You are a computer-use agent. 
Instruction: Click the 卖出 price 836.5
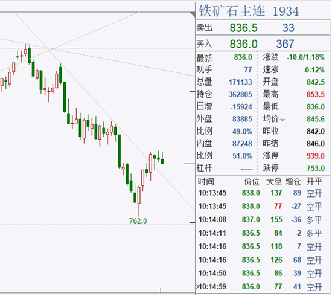243,28
